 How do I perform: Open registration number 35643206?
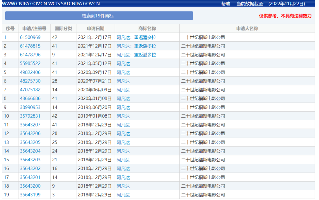[x=30, y=134]
